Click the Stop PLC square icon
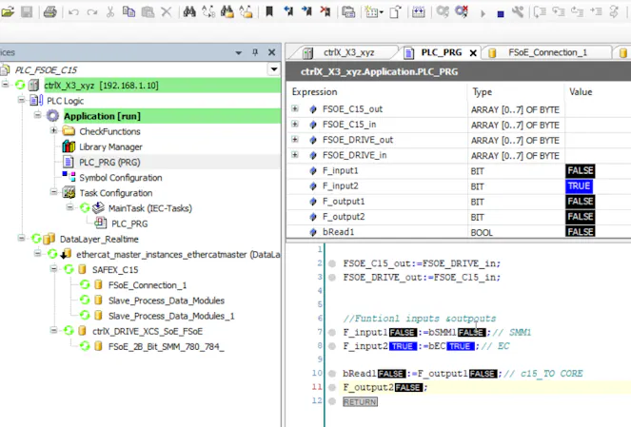Viewport: 631px width, 427px height. [501, 12]
